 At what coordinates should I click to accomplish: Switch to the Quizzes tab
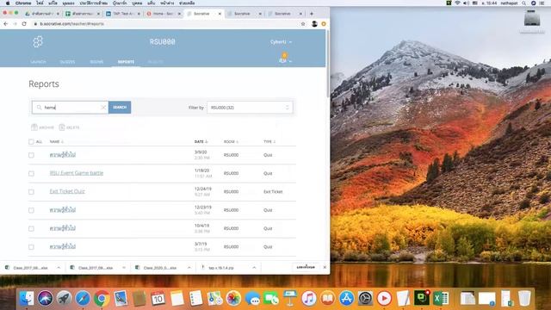67,62
